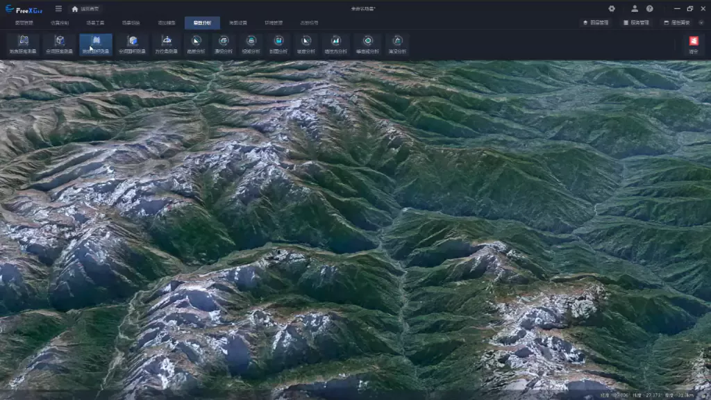
Task: Select the surface distance measurement tool
Action: tap(23, 44)
